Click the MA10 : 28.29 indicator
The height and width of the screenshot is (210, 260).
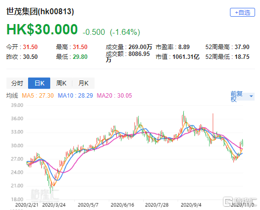[75, 96]
